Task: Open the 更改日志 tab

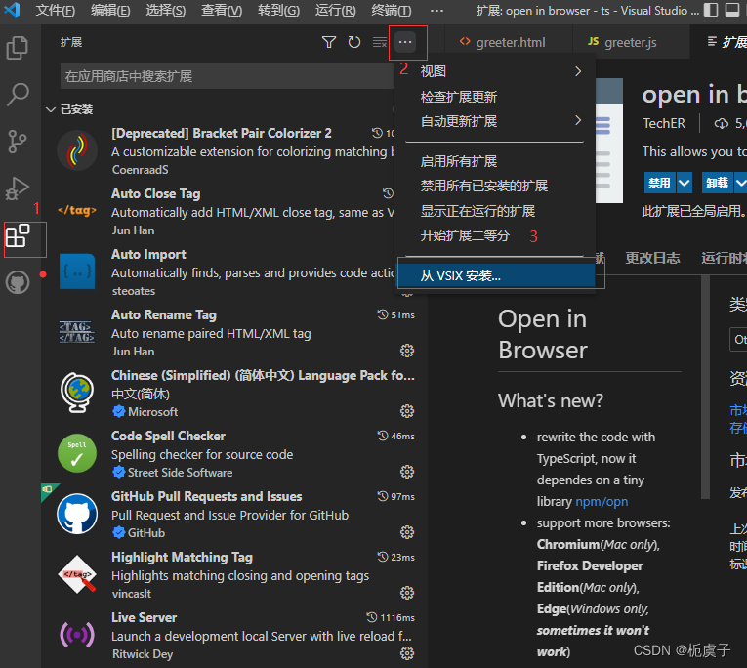Action: pyautogui.click(x=652, y=258)
